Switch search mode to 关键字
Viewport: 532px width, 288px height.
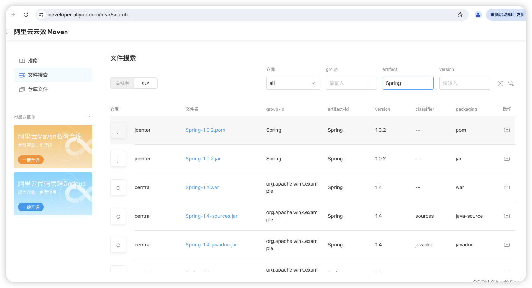(x=122, y=83)
